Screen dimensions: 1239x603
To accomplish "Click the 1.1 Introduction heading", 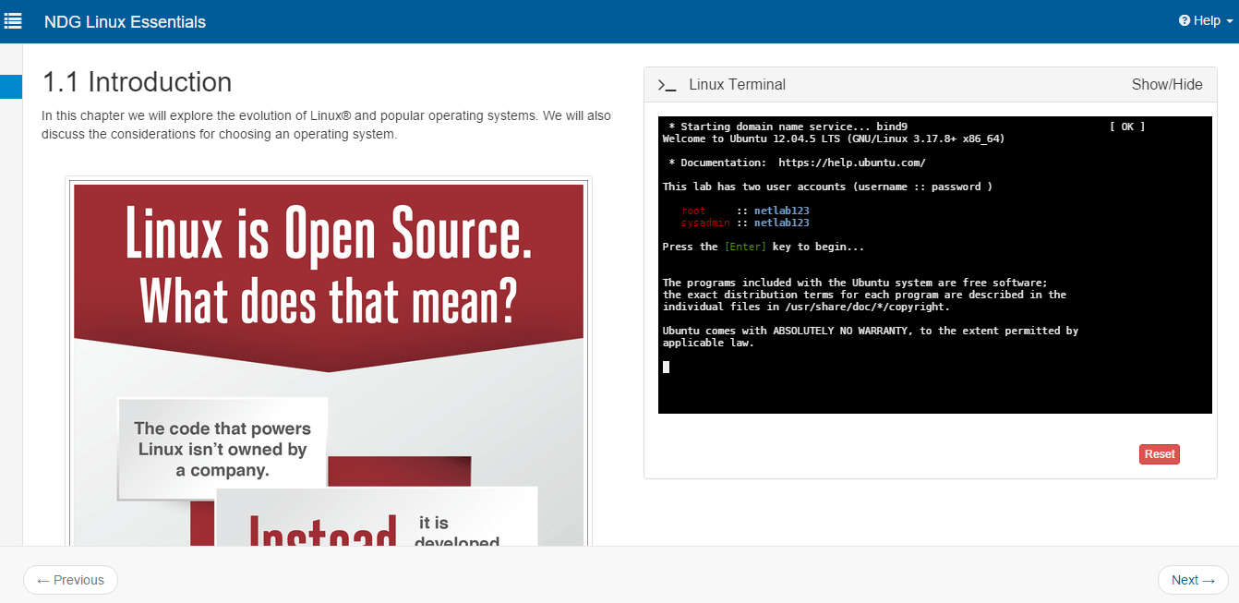I will (x=137, y=82).
